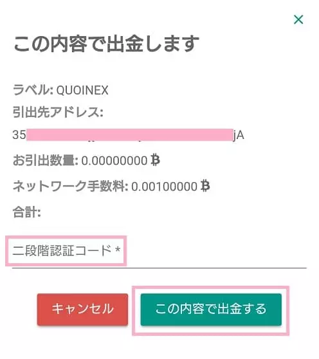Click the ラベル field name text
This screenshot has width=319, height=359.
[32, 90]
